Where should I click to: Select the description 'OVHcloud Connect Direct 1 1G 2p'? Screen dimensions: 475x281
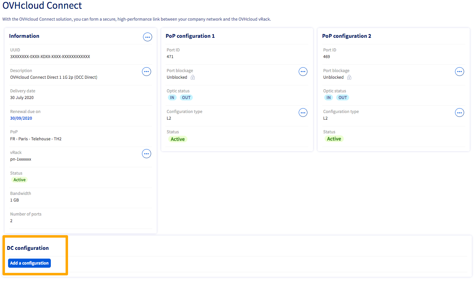[42, 77]
